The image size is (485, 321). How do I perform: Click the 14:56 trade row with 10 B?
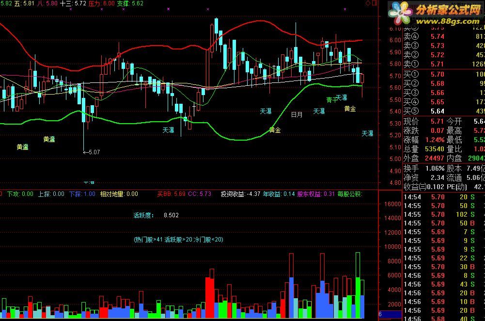click(x=444, y=302)
